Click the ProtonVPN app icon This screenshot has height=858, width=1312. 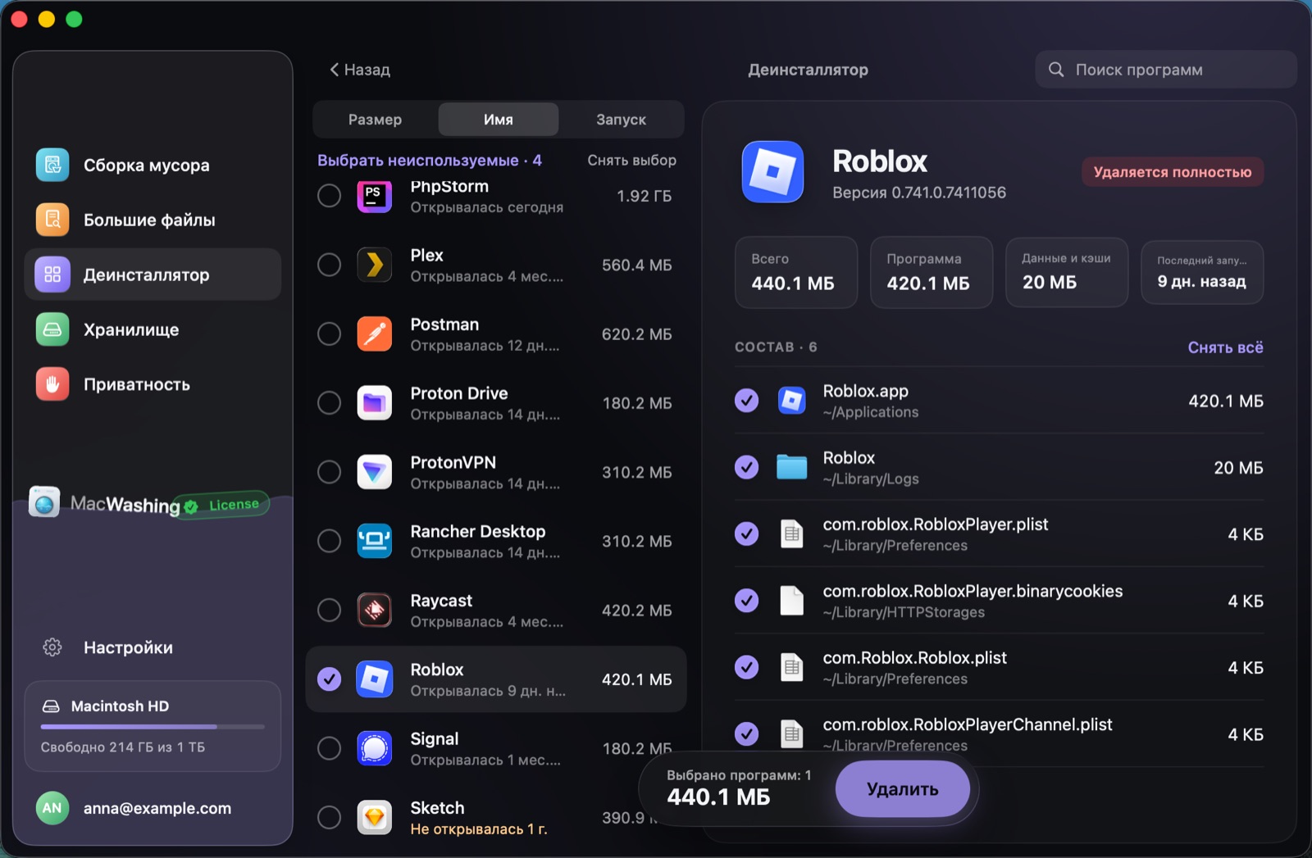[x=375, y=472]
